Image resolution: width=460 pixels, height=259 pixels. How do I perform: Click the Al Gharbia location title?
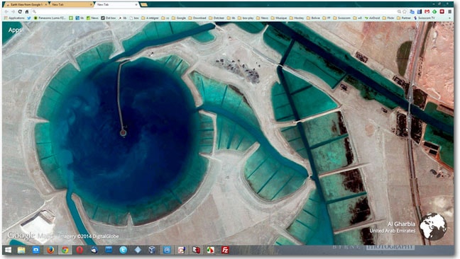click(401, 224)
